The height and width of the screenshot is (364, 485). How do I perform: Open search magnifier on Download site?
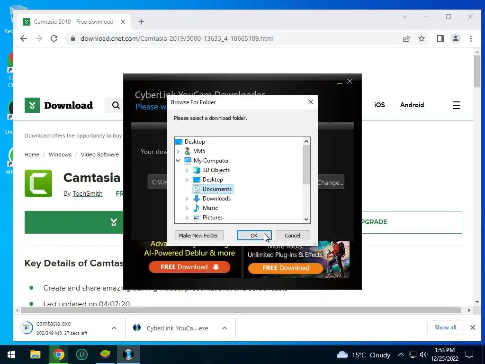pyautogui.click(x=116, y=105)
